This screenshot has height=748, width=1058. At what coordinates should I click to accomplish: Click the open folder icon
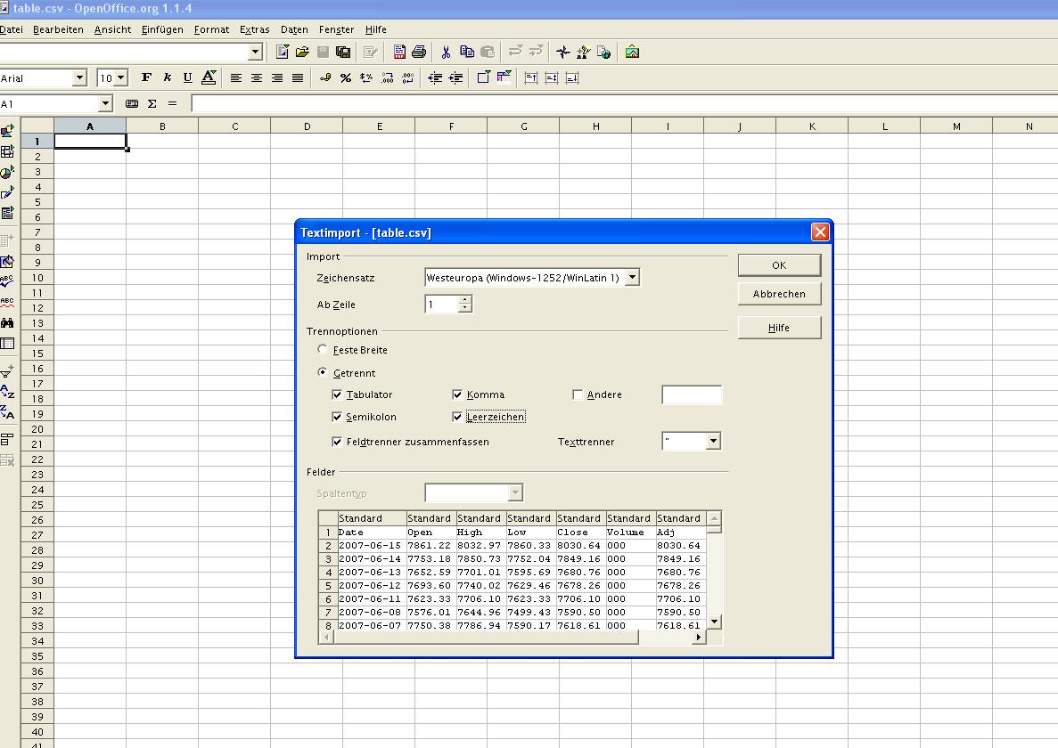[302, 53]
